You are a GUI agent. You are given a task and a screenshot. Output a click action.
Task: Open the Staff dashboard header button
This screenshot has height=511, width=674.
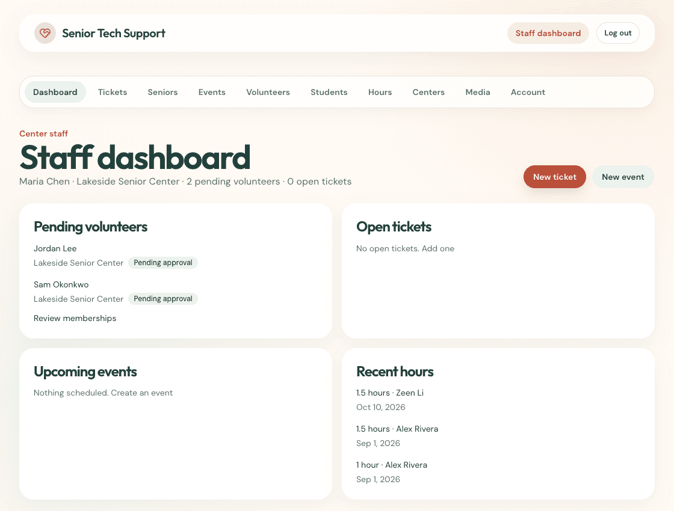click(548, 33)
